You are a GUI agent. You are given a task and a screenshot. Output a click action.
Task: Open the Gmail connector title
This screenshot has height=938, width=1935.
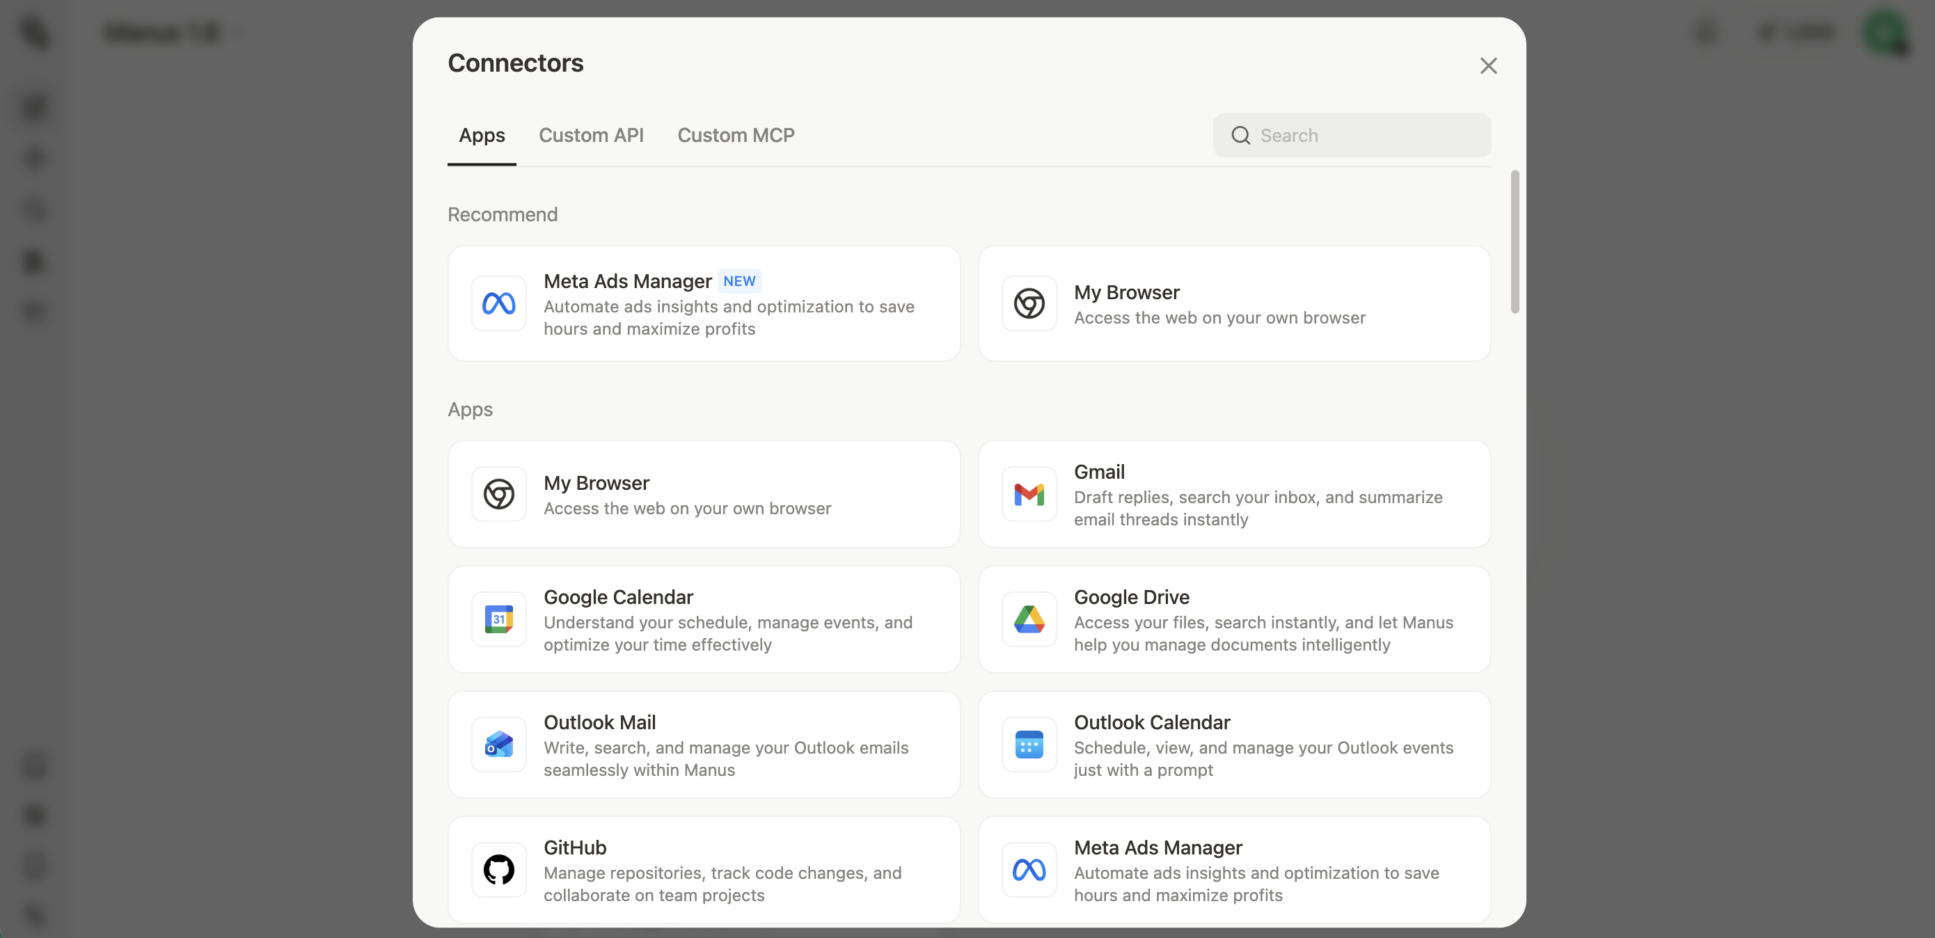click(x=1098, y=472)
